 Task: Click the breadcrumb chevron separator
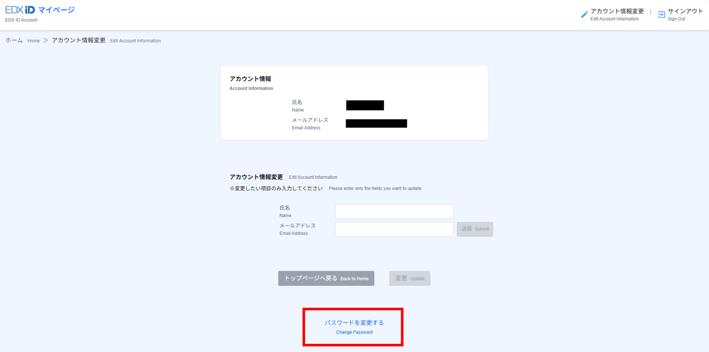tap(46, 40)
